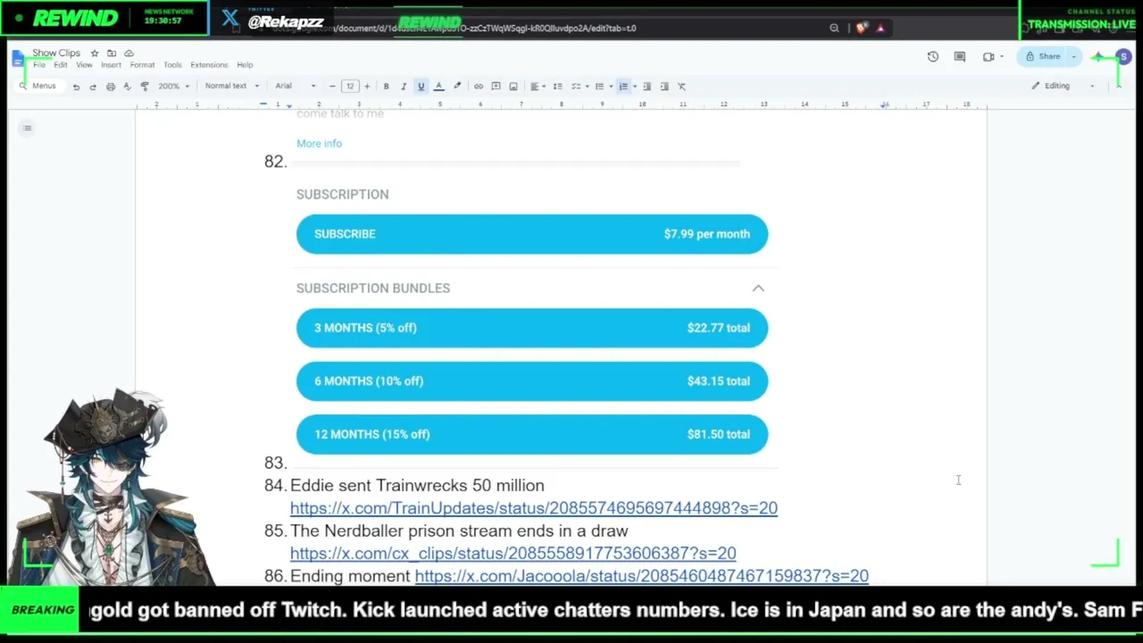This screenshot has width=1143, height=643.
Task: Open the Tools menu
Action: [x=172, y=65]
